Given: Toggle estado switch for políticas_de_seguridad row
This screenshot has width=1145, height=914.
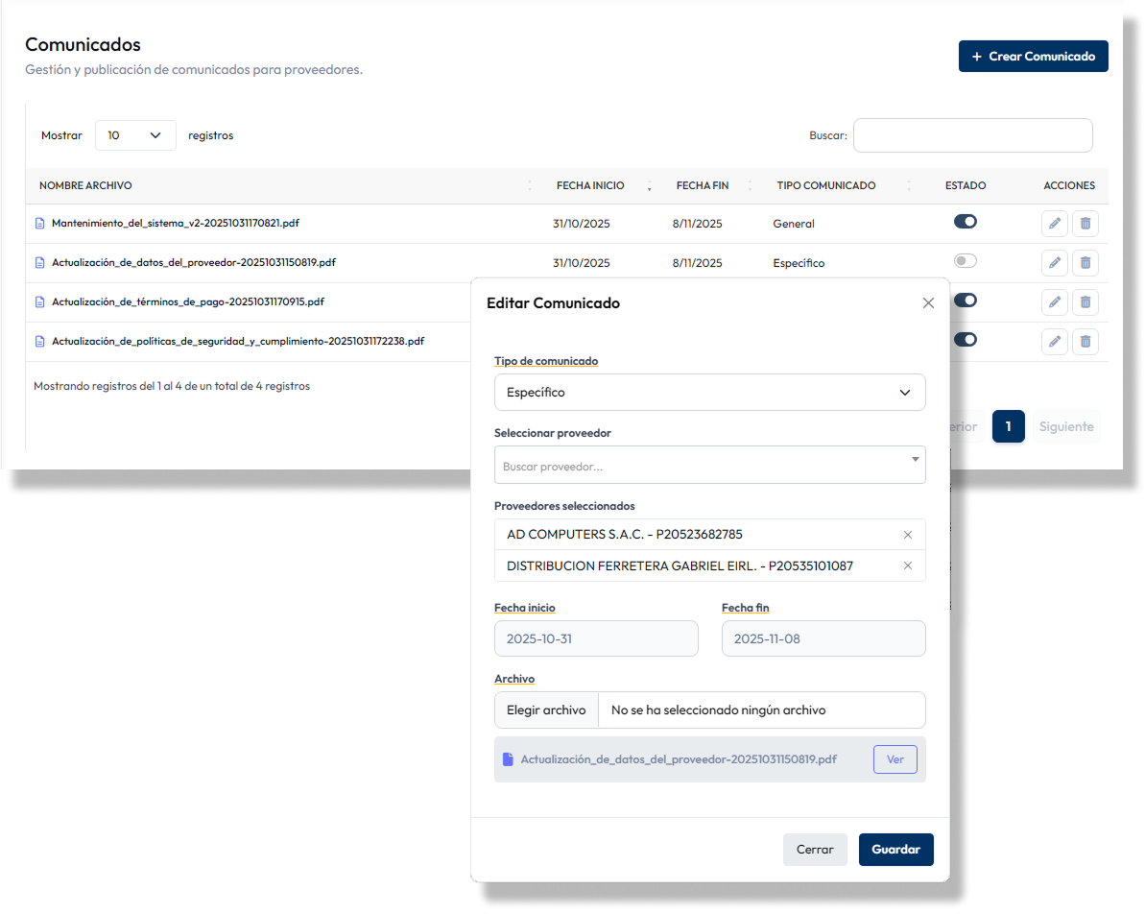Looking at the screenshot, I should tap(965, 339).
